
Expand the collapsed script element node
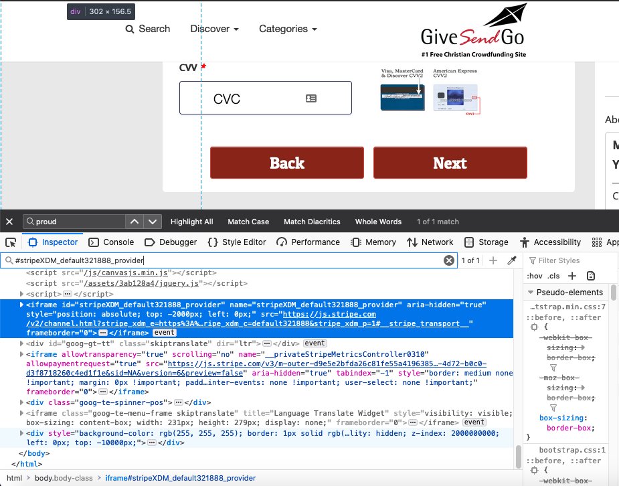(x=21, y=294)
